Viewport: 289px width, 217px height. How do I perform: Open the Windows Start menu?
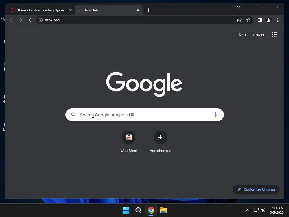coord(126,210)
